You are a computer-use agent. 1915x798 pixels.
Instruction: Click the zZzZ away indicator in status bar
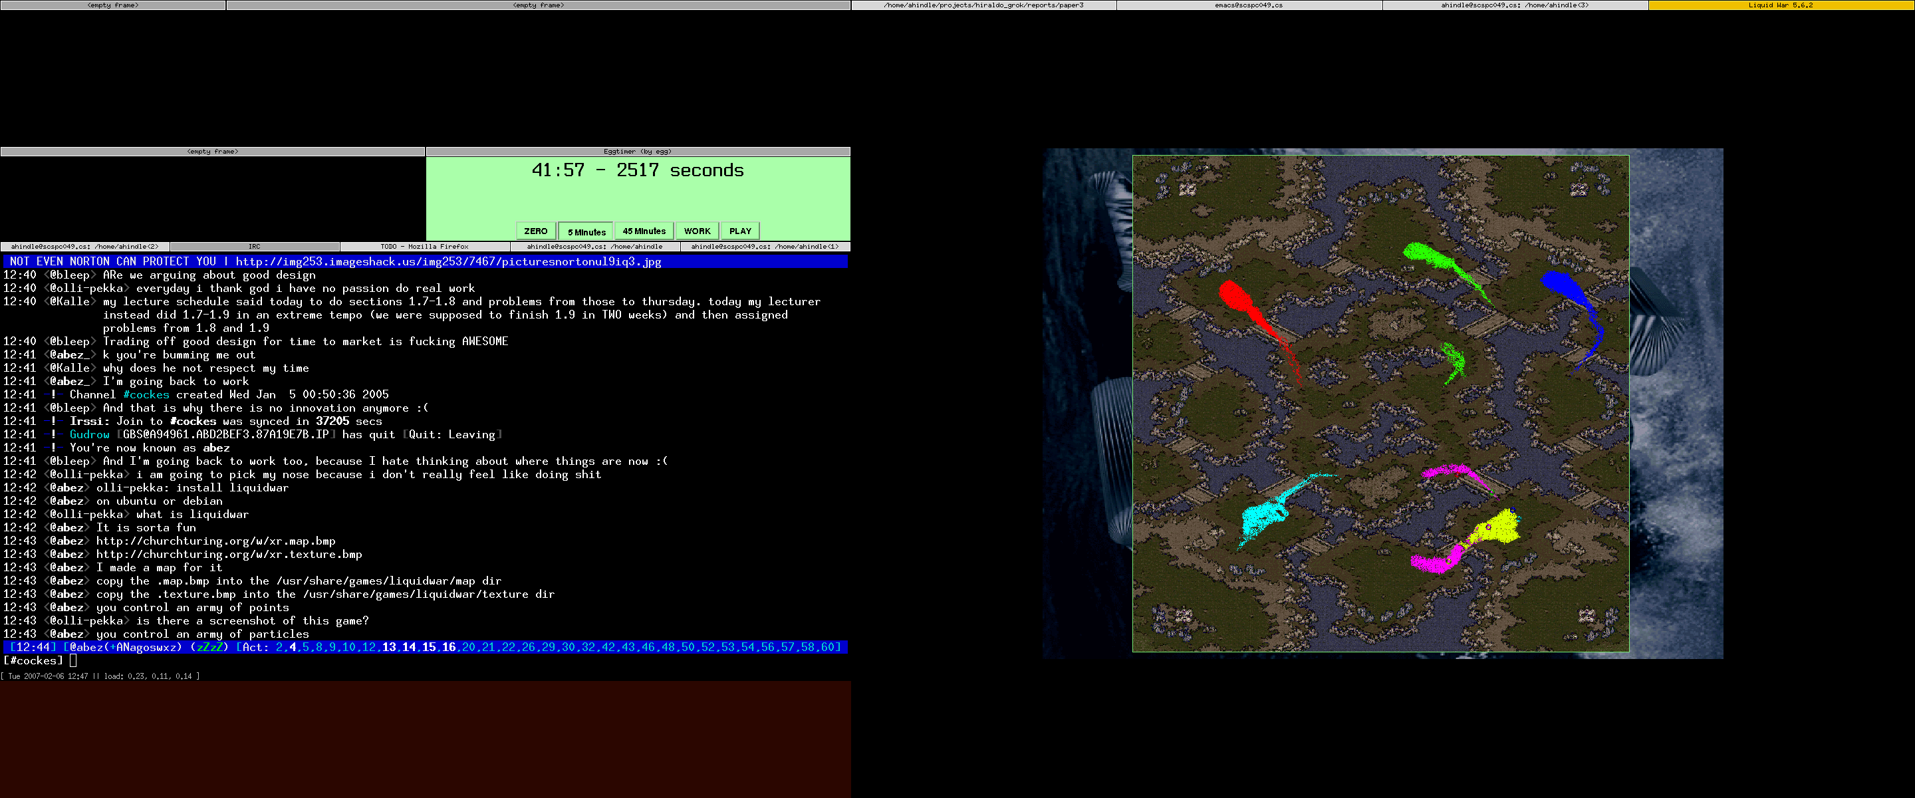(209, 648)
